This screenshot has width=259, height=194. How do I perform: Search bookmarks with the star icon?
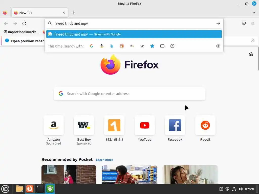152,46
